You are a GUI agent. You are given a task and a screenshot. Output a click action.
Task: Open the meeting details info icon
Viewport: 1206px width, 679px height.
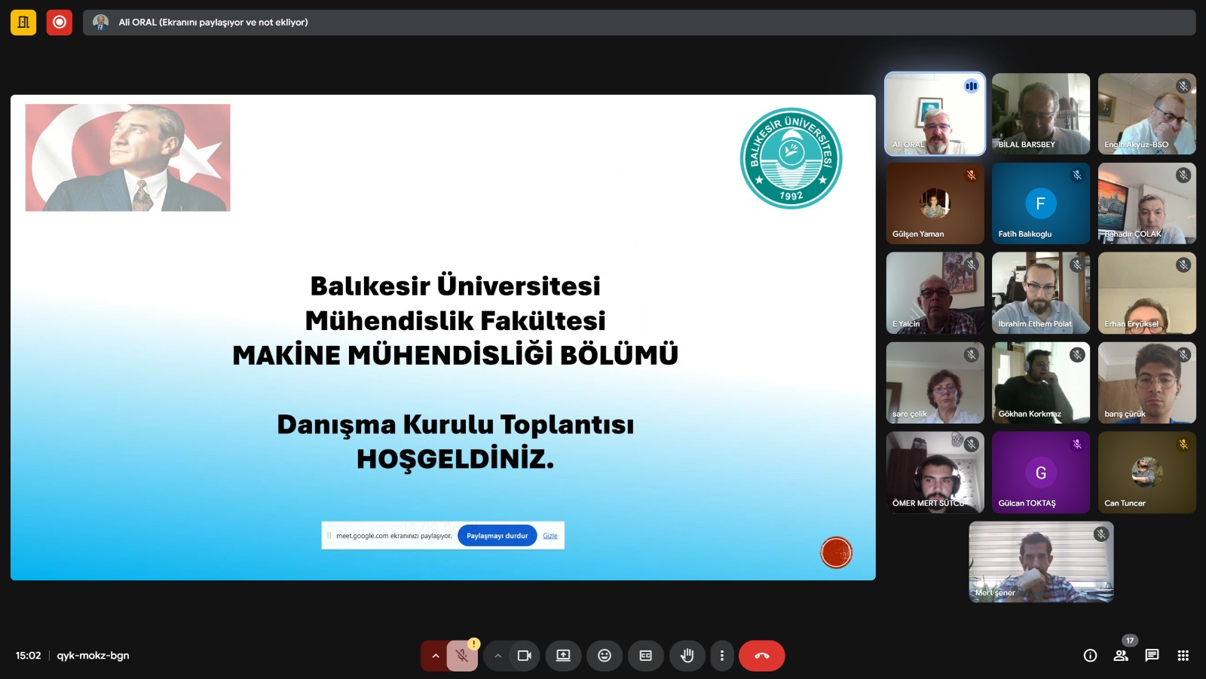pyautogui.click(x=1090, y=656)
